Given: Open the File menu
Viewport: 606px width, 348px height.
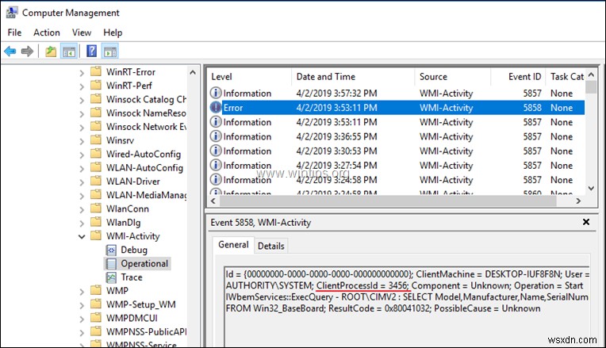Looking at the screenshot, I should click(x=14, y=33).
